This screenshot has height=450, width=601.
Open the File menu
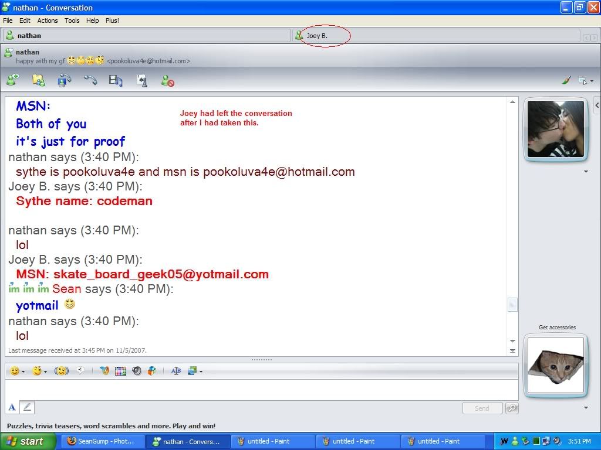(8, 21)
